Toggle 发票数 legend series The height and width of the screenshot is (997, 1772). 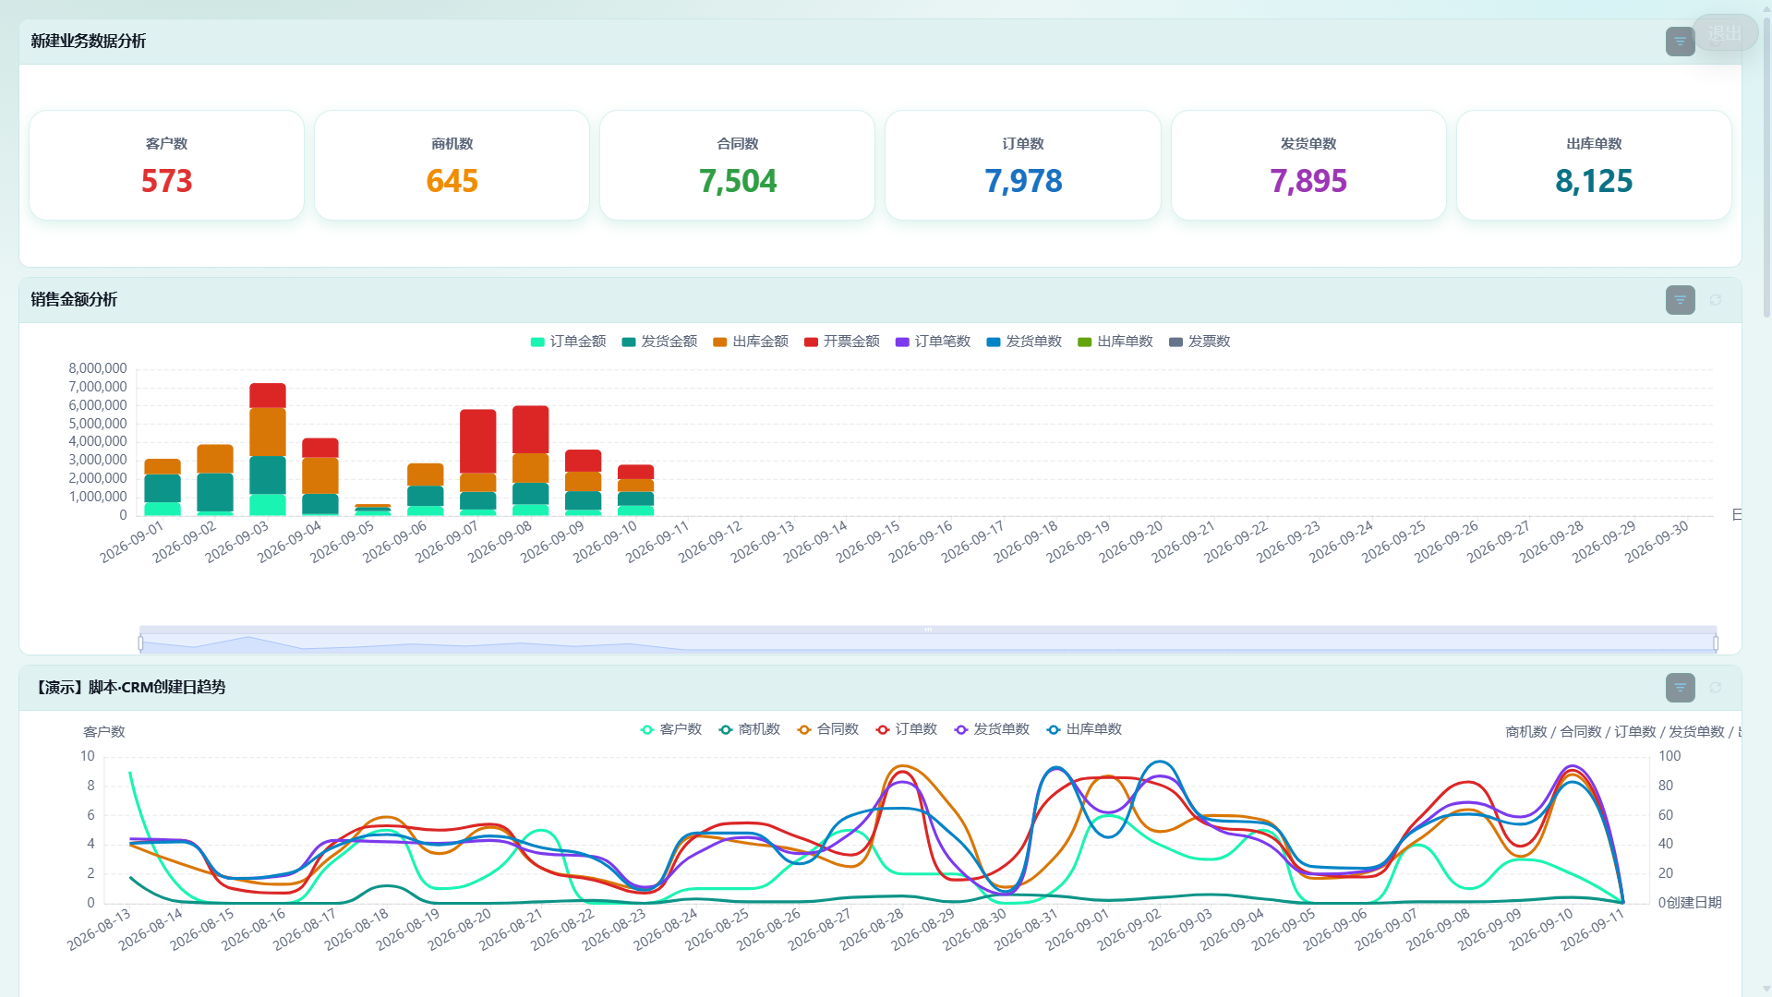[1199, 342]
